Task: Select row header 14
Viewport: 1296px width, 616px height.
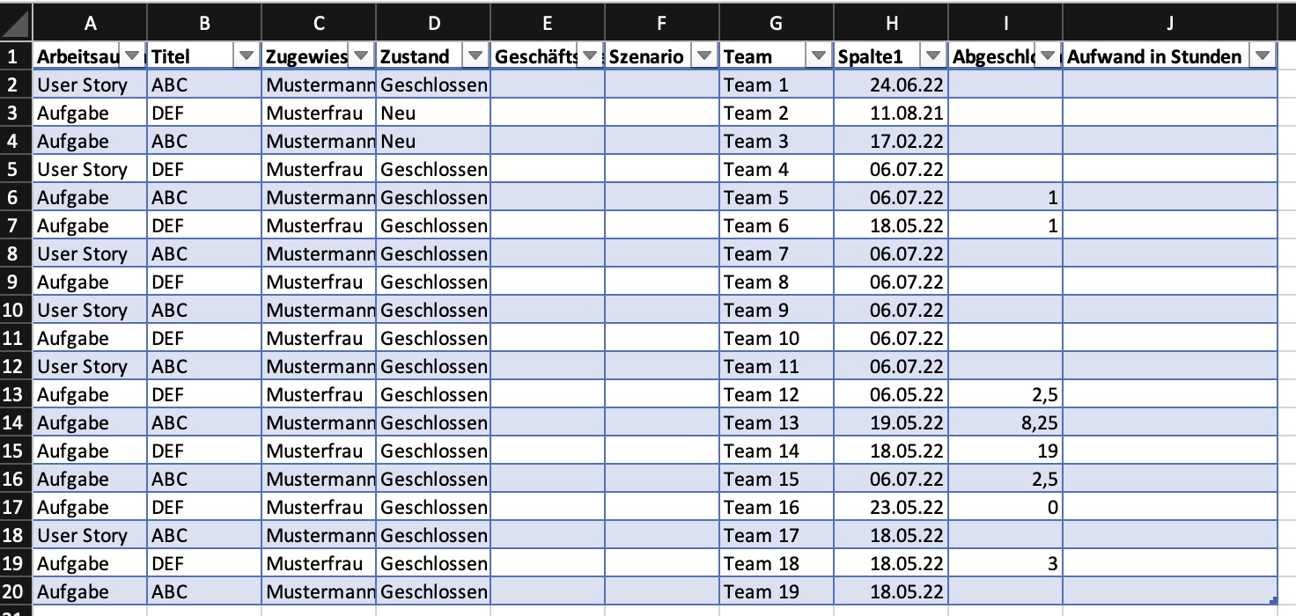Action: 17,422
